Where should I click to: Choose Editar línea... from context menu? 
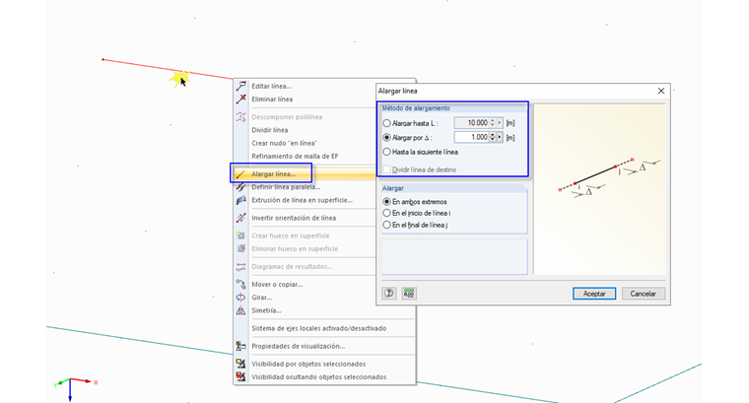pos(271,86)
